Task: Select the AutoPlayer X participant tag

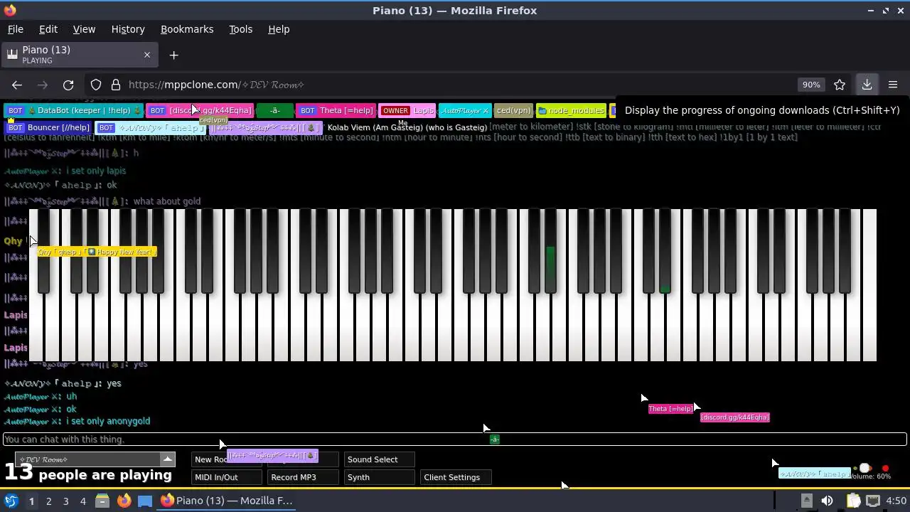Action: 465,110
